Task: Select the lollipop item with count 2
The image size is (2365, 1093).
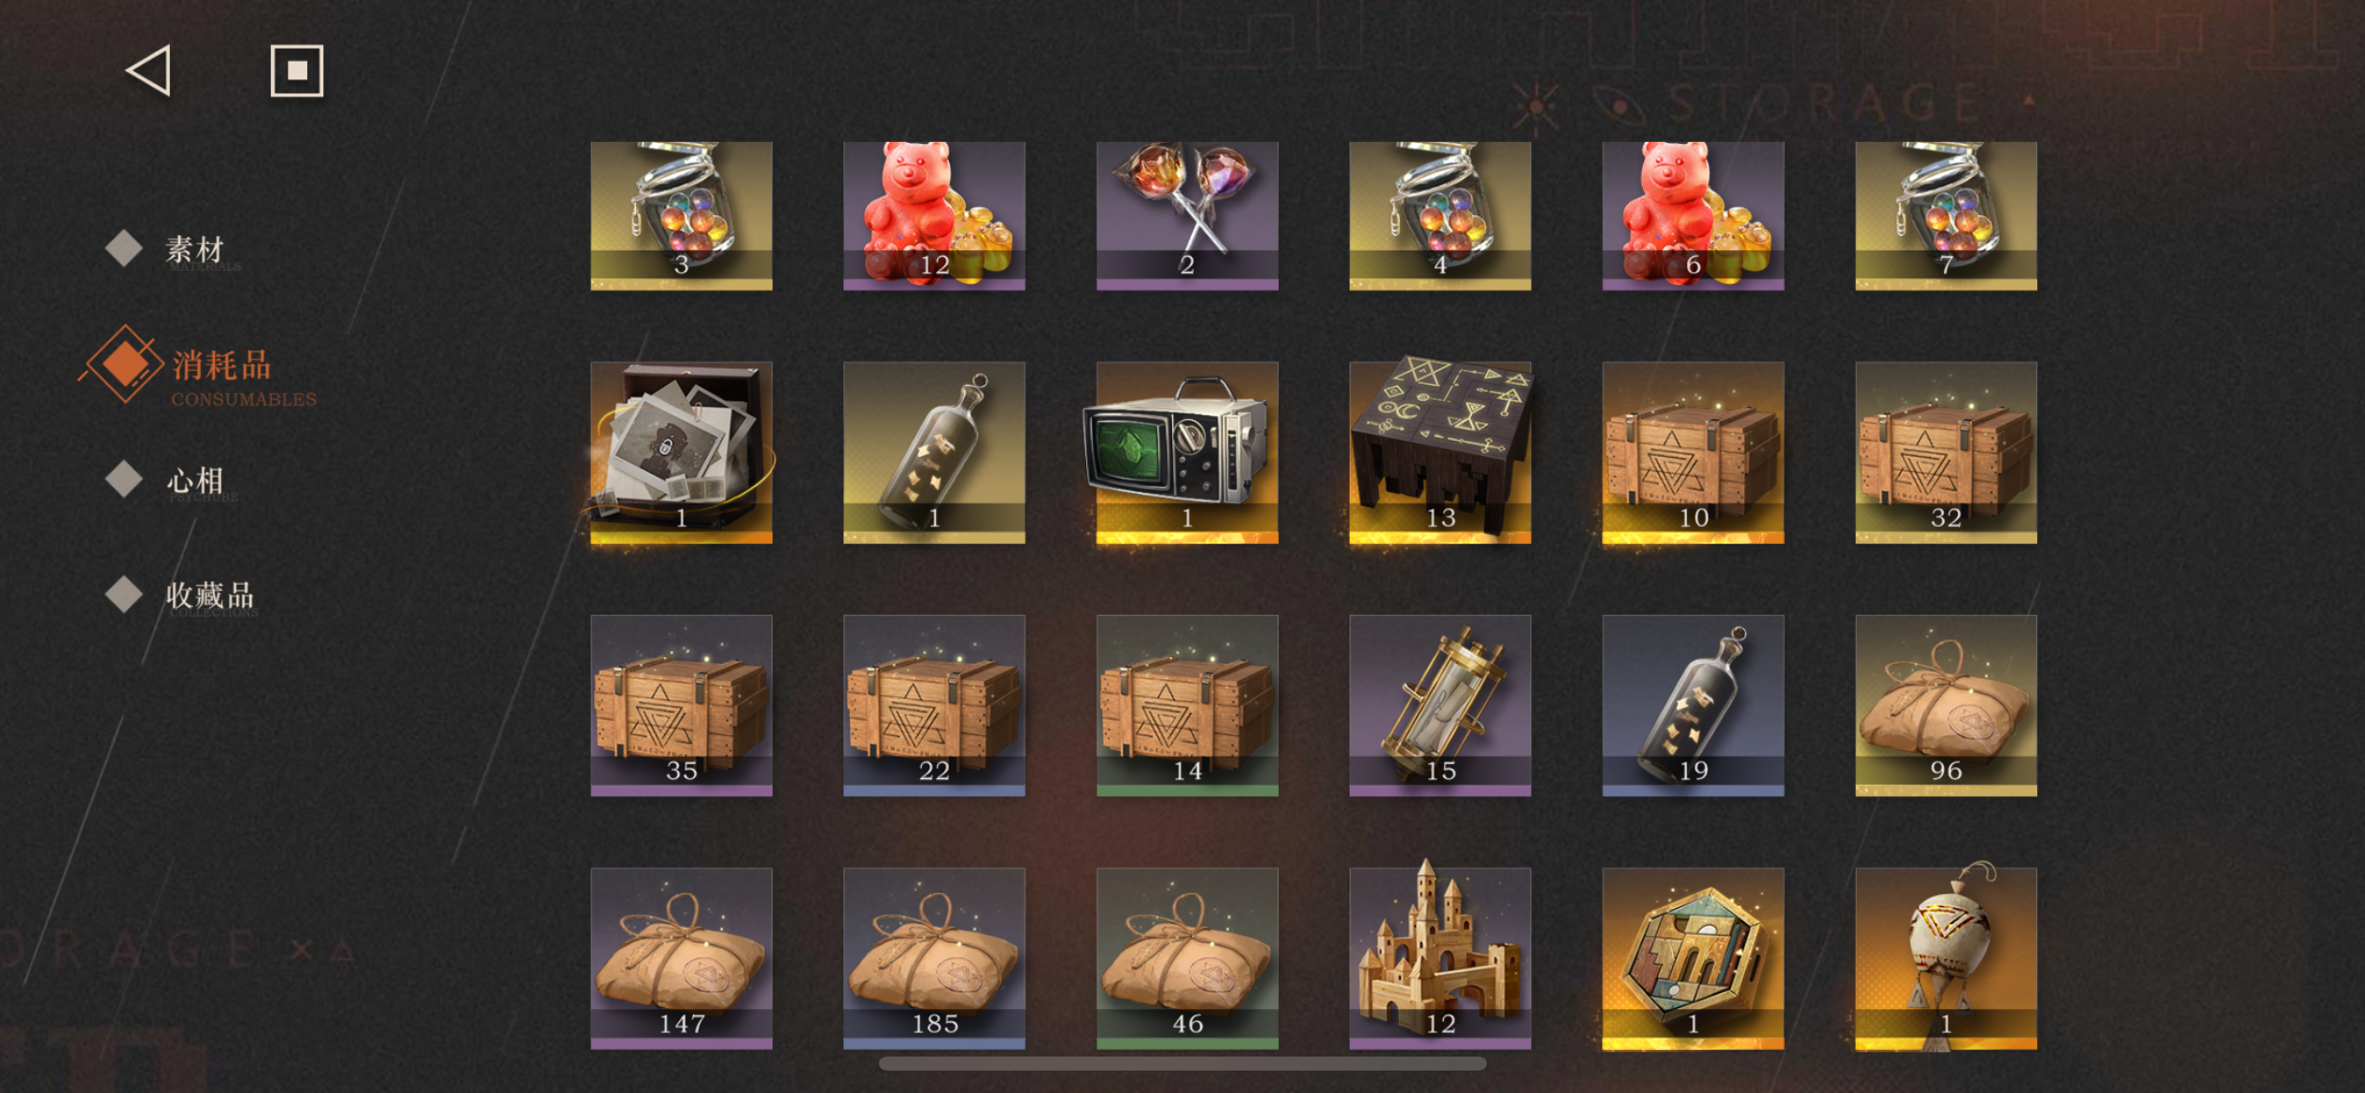Action: (x=1187, y=216)
